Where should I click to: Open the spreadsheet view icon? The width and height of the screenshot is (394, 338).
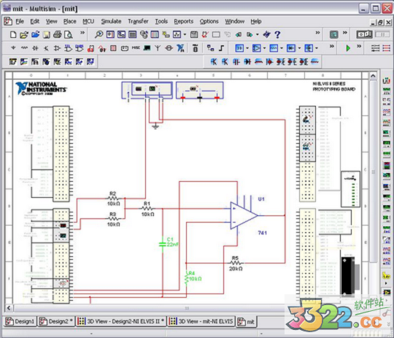[132, 34]
